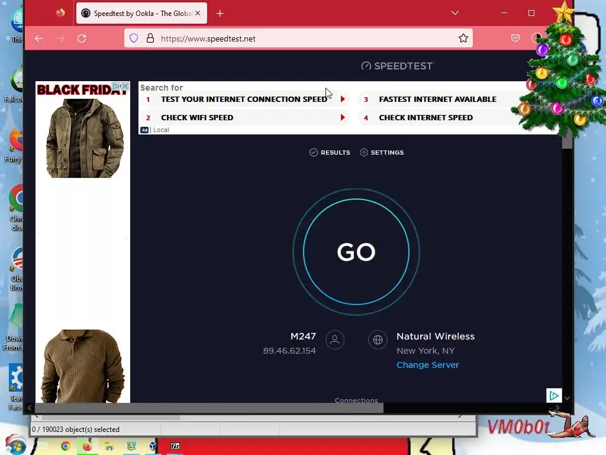Viewport: 606px width, 455px height.
Task: Click Change Server link
Action: click(427, 365)
